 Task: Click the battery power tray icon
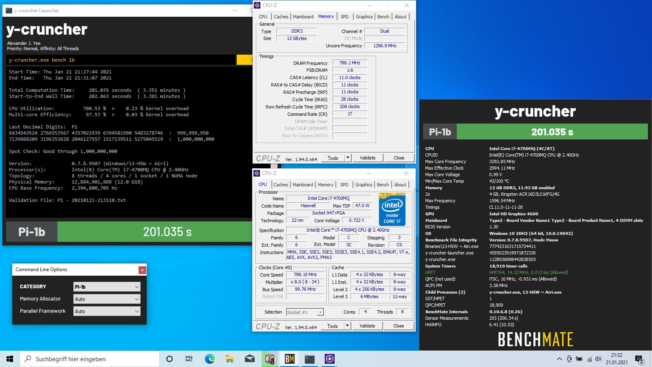point(579,359)
